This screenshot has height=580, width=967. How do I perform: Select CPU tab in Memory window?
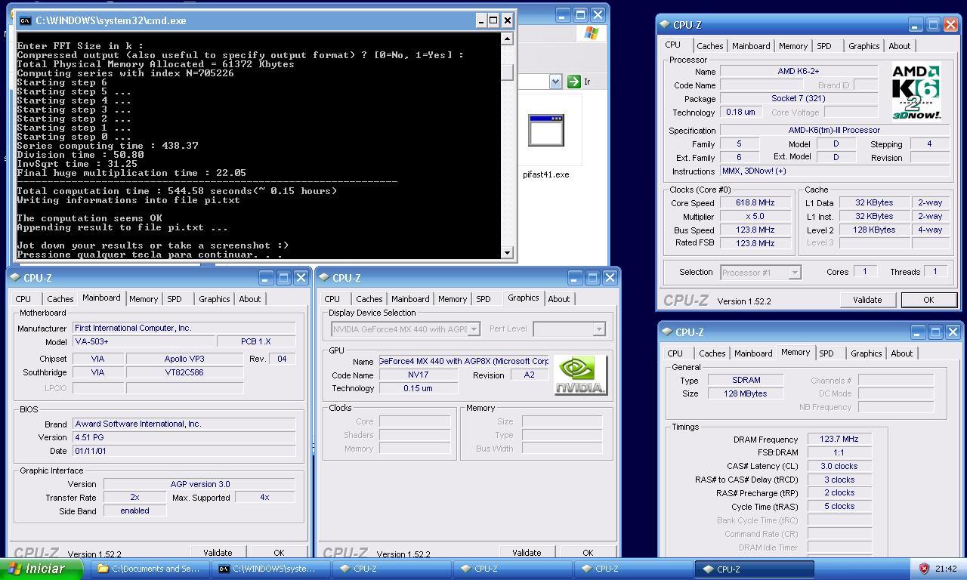(675, 353)
